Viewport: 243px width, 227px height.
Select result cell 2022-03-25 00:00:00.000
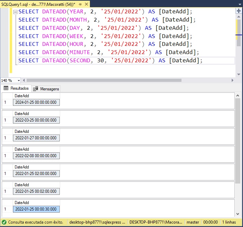point(36,120)
